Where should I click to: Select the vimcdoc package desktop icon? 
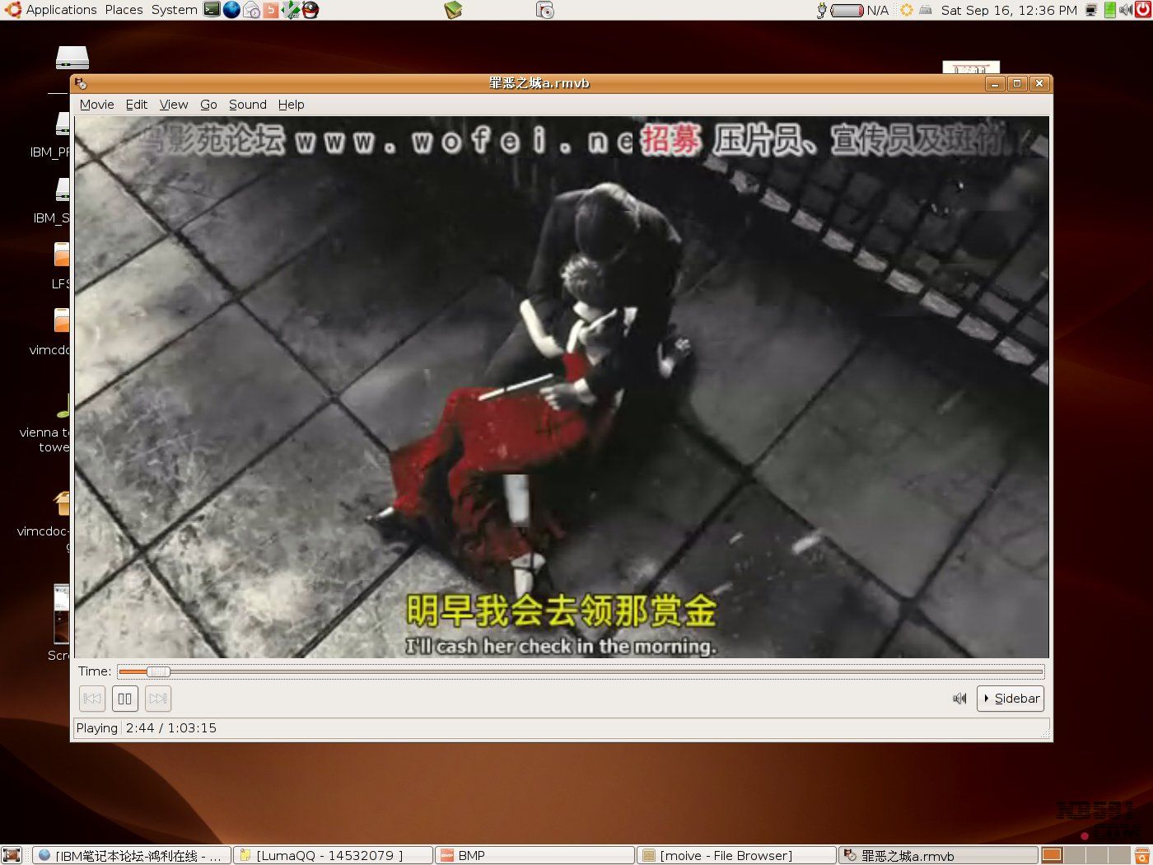tap(62, 503)
